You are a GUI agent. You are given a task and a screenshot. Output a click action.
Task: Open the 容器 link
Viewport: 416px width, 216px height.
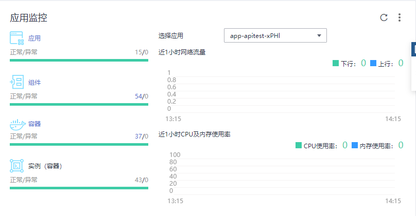34,124
